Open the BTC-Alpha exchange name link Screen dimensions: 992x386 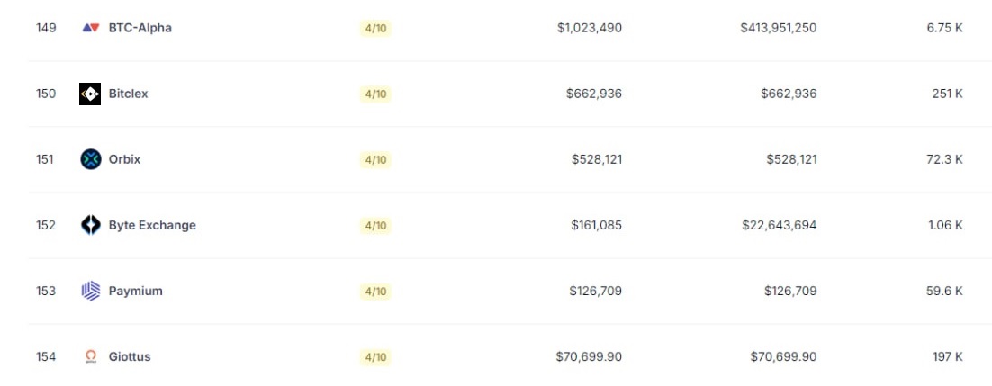click(x=140, y=28)
